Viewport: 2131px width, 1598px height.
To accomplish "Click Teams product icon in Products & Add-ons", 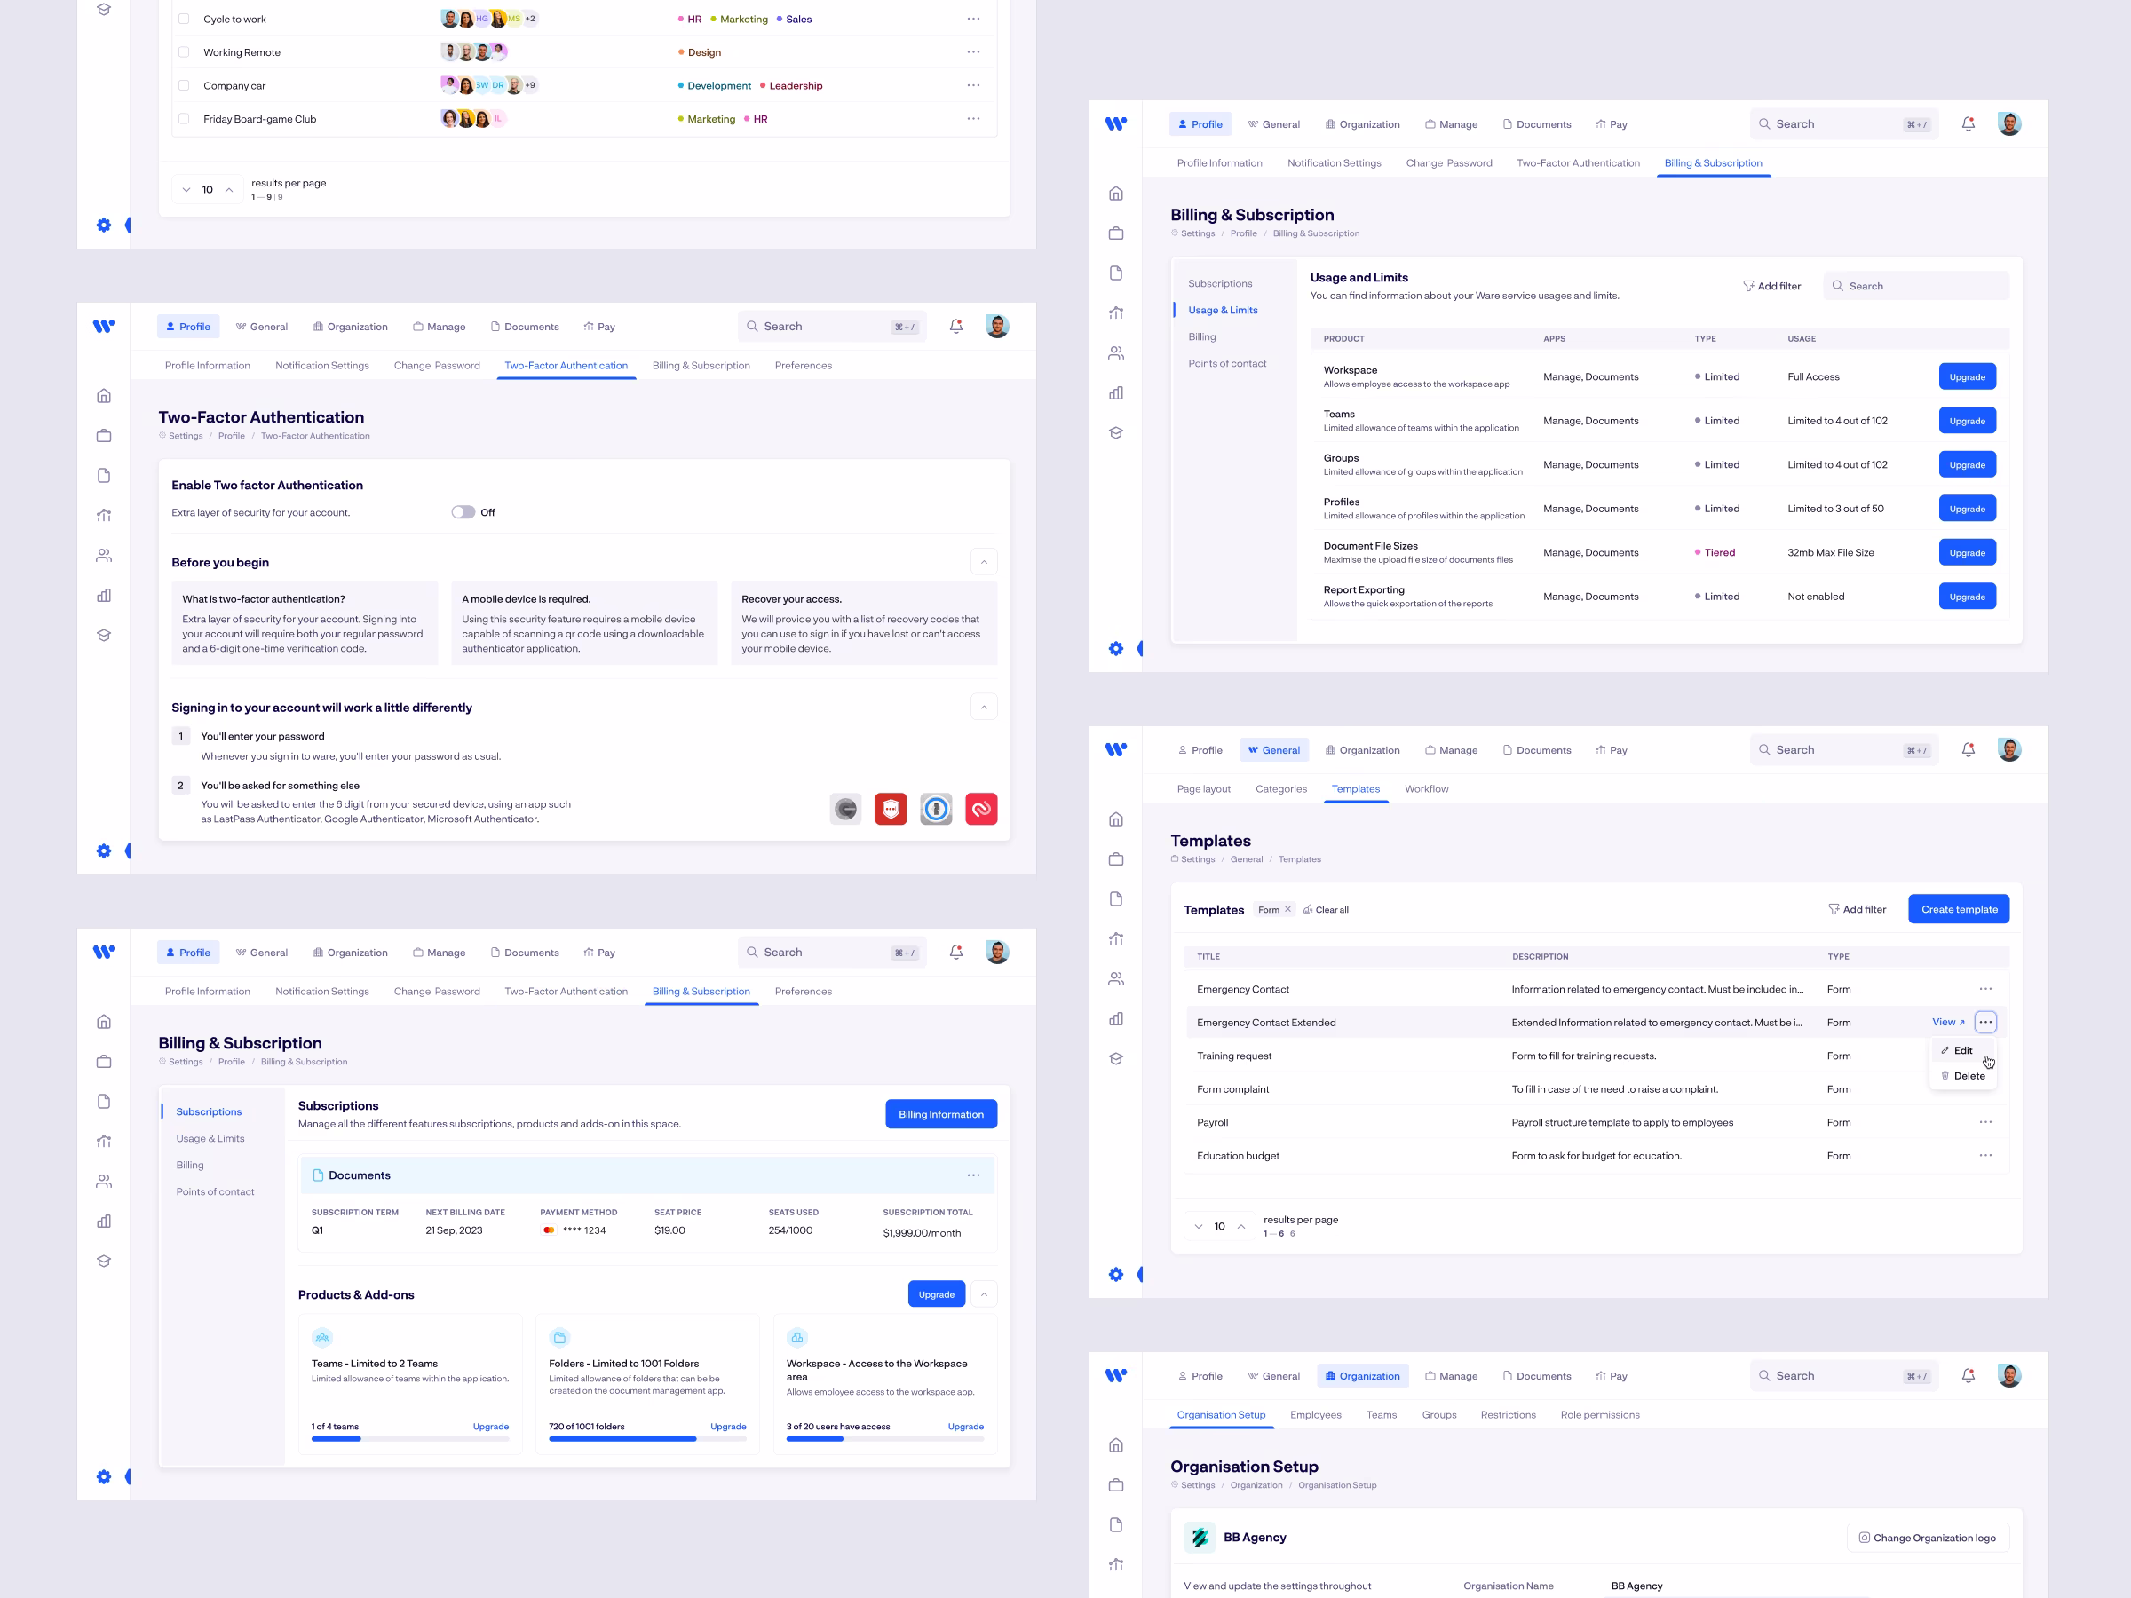I will pyautogui.click(x=321, y=1337).
